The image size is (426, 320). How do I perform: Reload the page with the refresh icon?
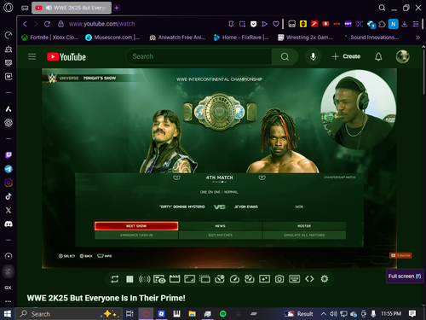(x=47, y=24)
